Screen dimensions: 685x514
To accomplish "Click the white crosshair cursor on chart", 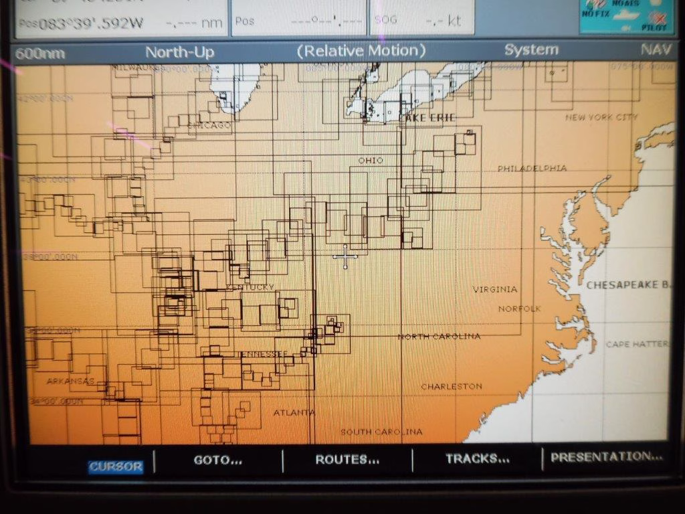I will [x=345, y=256].
